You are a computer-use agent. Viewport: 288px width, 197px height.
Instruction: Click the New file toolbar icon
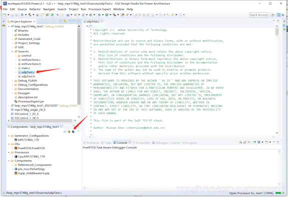pos(5,14)
